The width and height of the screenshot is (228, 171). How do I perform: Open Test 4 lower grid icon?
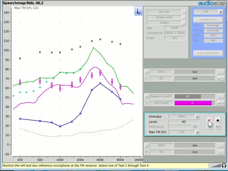tap(221, 152)
